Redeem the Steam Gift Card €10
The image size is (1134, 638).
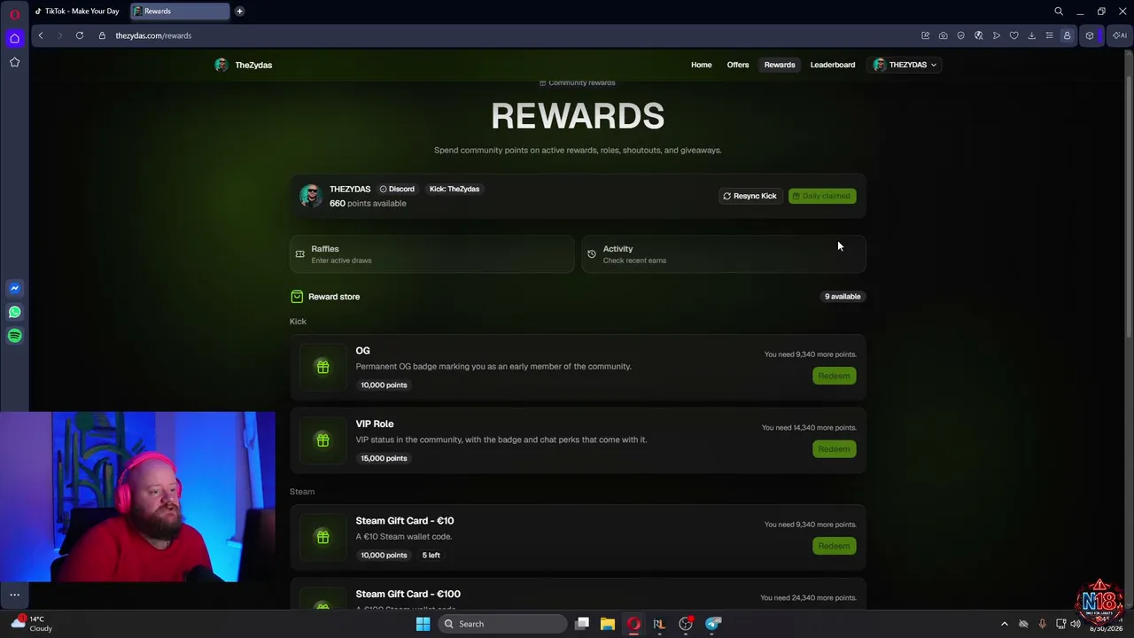pos(834,546)
